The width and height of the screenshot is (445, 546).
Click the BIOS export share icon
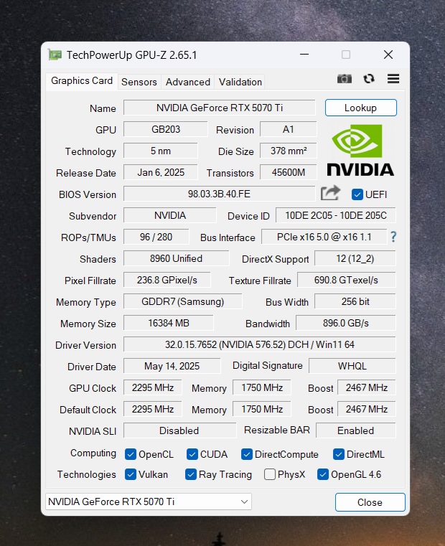pos(330,193)
